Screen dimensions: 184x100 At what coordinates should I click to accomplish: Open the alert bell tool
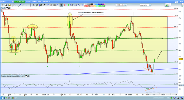[x=9, y=5]
